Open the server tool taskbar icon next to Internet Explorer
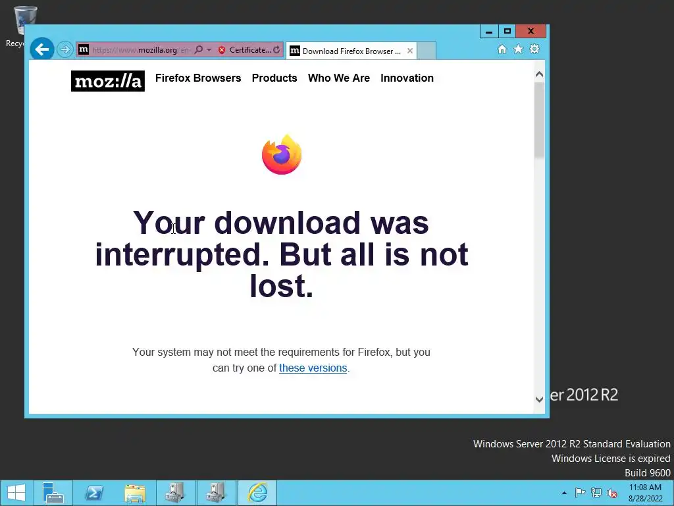This screenshot has width=674, height=506. pyautogui.click(x=216, y=493)
